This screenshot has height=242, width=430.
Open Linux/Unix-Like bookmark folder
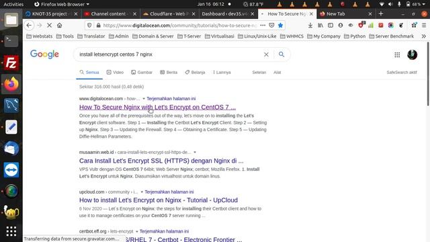click(257, 36)
